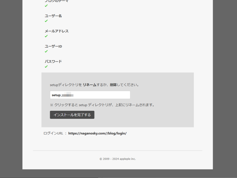Click the green checkmark under パスワード
The width and height of the screenshot is (237, 178).
coord(46,67)
